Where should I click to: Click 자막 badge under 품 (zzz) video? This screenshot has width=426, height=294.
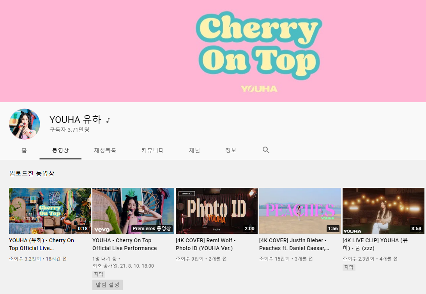click(x=349, y=267)
